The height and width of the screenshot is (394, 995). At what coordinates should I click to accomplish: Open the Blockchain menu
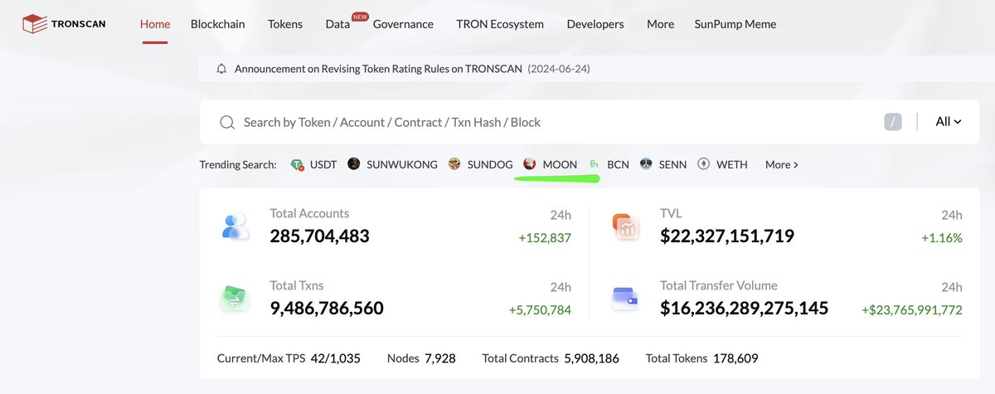218,24
